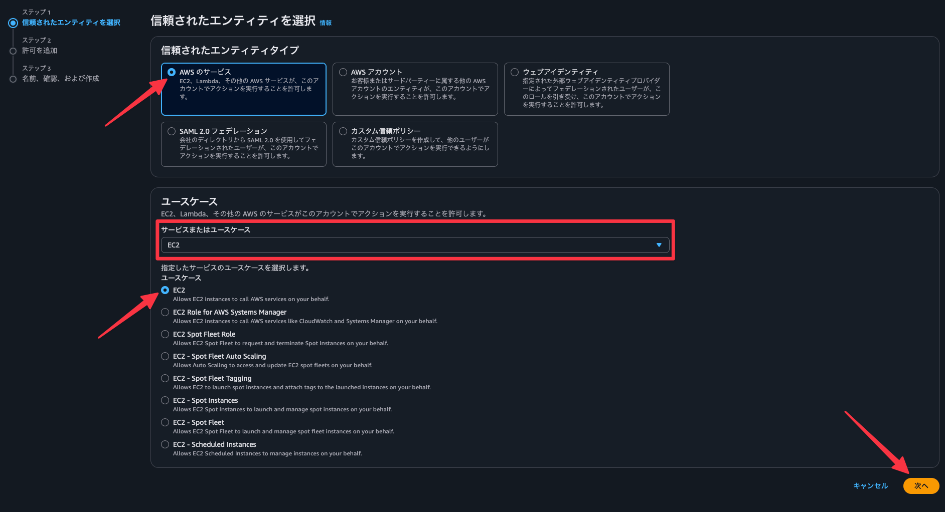The height and width of the screenshot is (512, 945).
Task: Choose EC2 - Spot Fleet use case
Action: coord(165,422)
